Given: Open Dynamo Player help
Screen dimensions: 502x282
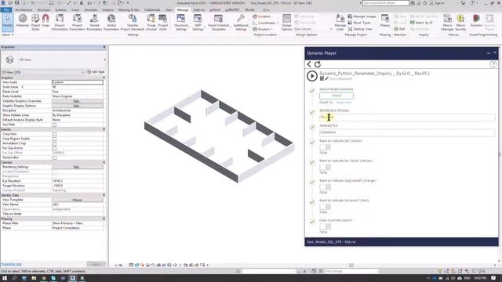Looking at the screenshot, I should click(493, 64).
